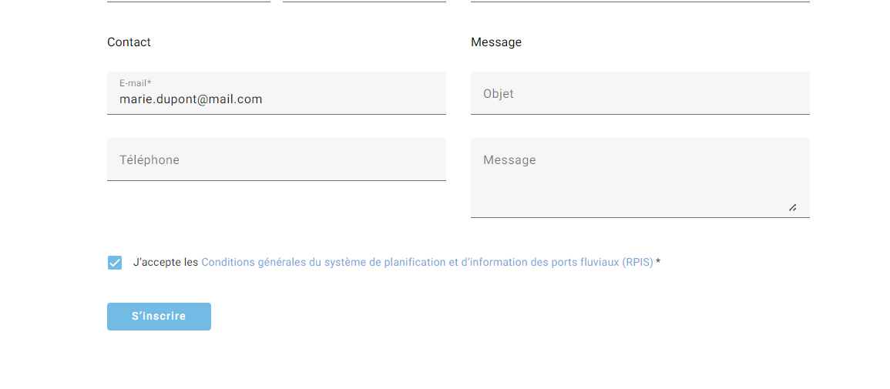Submit the form with the S'inscrire button
This screenshot has height=389, width=890.
[159, 317]
